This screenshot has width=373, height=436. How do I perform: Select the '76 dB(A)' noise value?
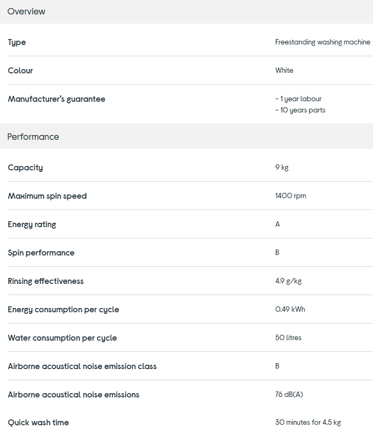tap(289, 395)
